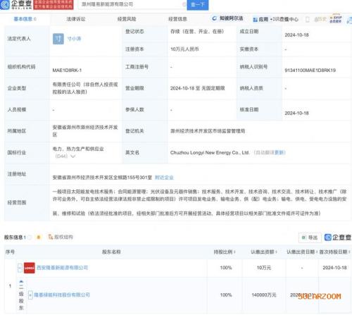Screen dimensions: 352x315
Task: Click the red LONGi logo thumbnail
Action: pyautogui.click(x=30, y=268)
